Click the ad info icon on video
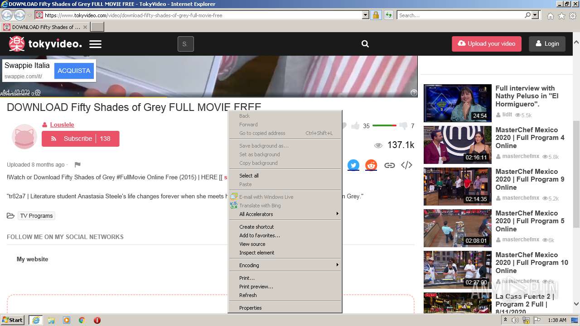 tap(38, 92)
